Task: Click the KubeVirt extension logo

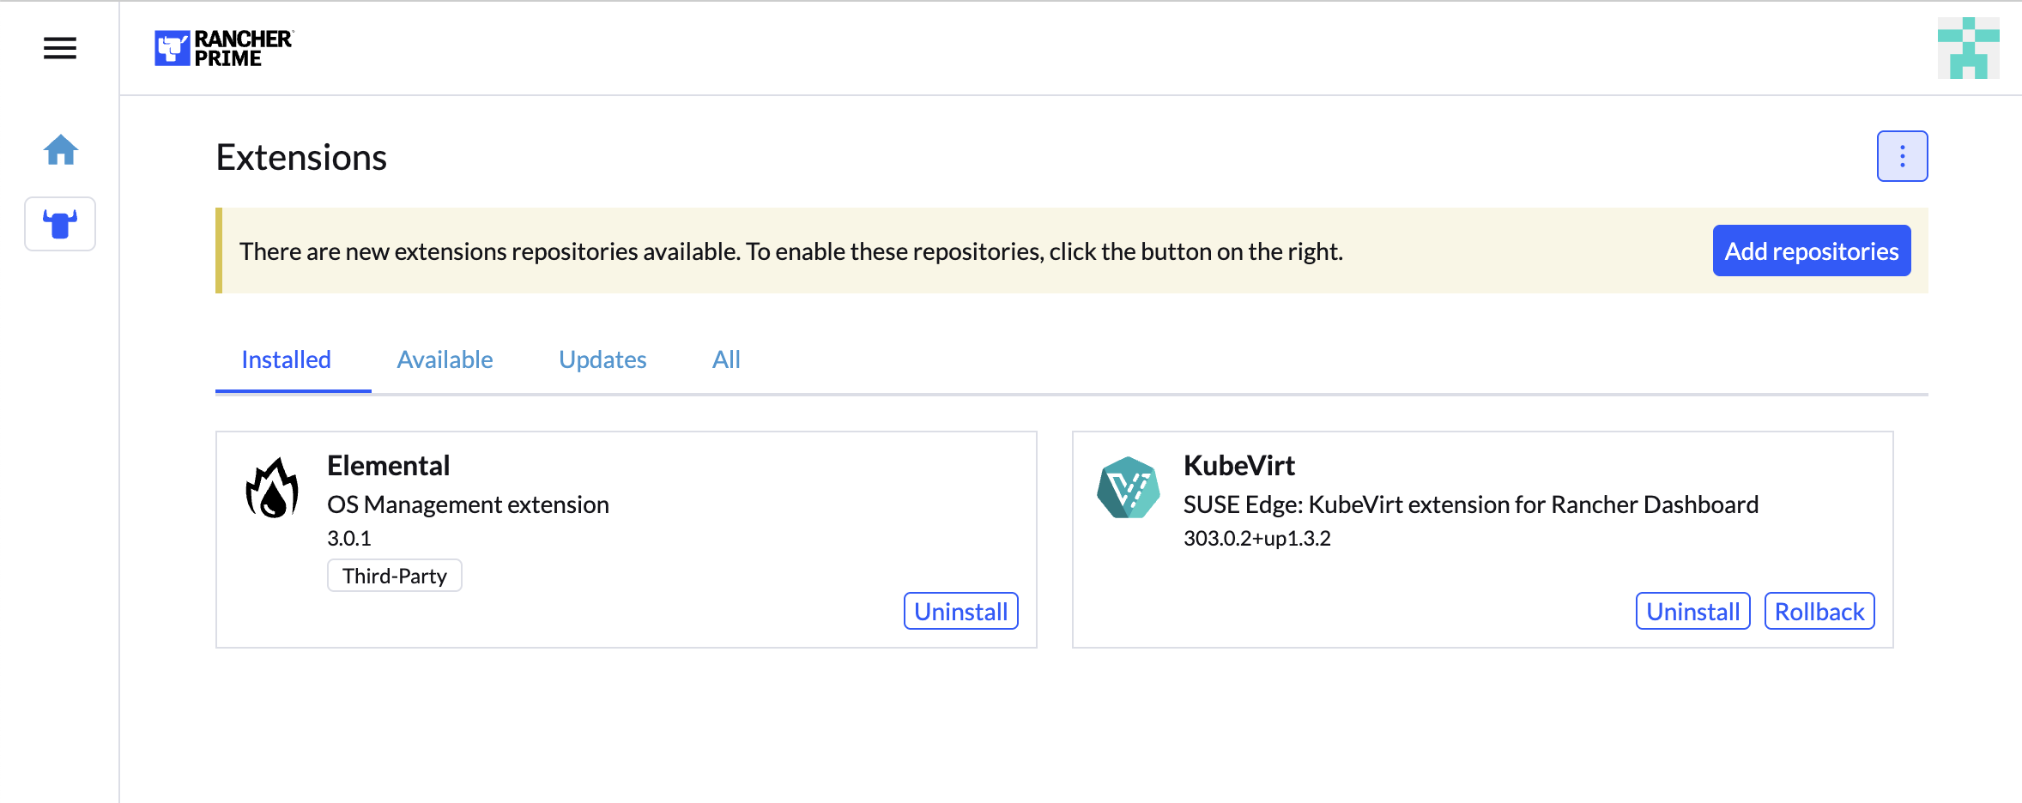Action: pos(1128,488)
